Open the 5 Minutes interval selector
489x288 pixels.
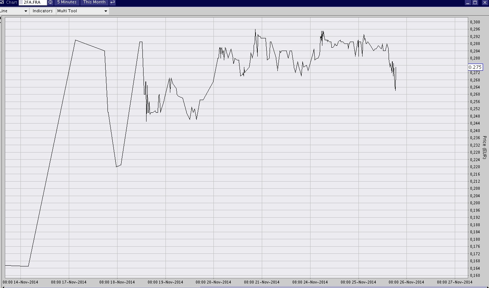coord(67,2)
